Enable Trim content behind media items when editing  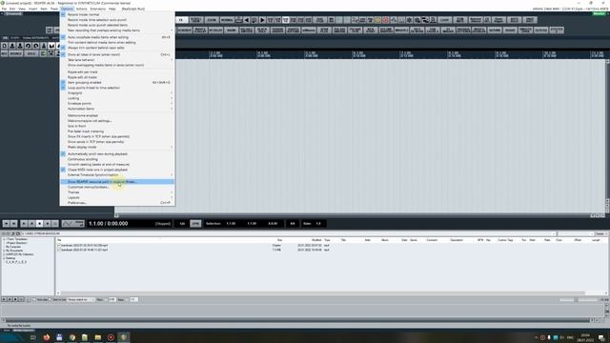tap(117, 42)
